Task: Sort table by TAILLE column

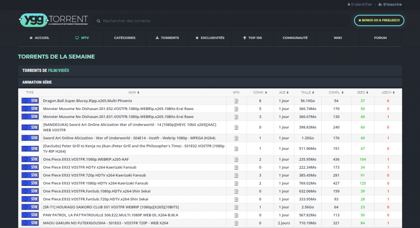Action: click(308, 92)
